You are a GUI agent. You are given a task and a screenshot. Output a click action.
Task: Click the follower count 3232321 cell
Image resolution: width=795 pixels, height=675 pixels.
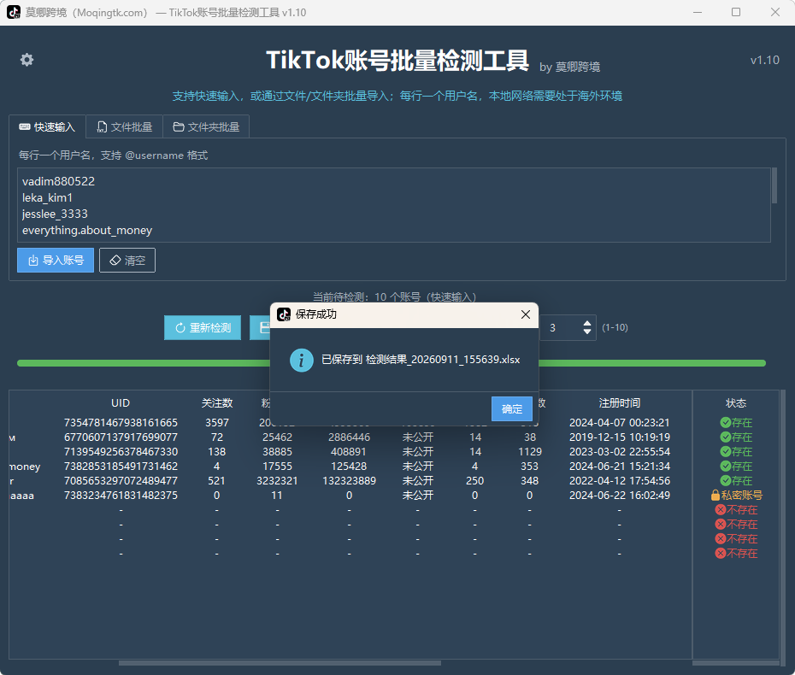pos(277,481)
